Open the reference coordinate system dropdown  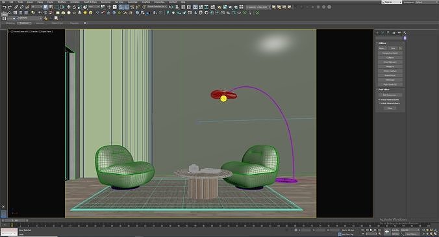coord(94,6)
